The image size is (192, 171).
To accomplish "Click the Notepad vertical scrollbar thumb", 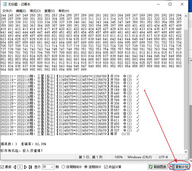I will tap(186, 89).
